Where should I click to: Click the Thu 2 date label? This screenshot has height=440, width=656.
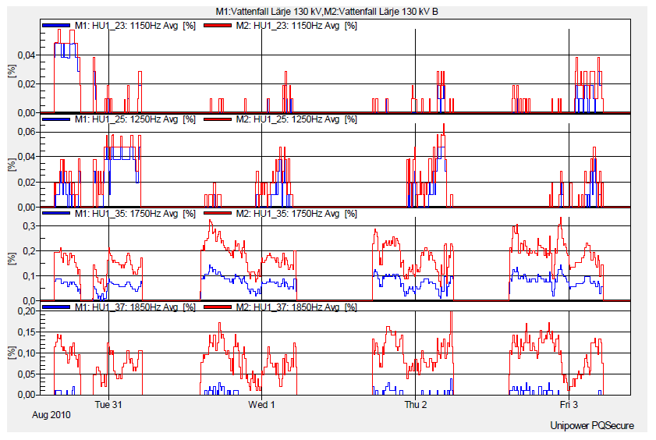pos(415,405)
